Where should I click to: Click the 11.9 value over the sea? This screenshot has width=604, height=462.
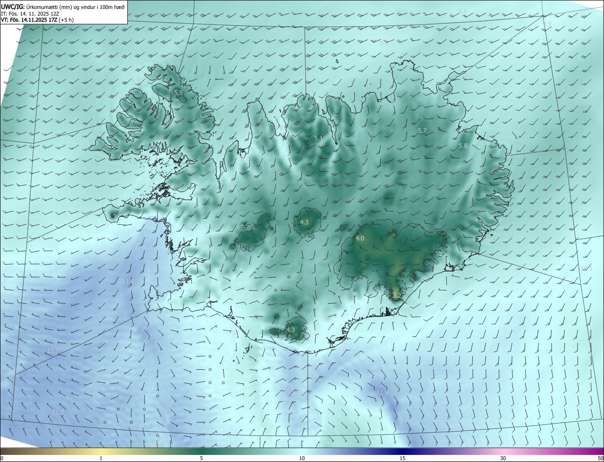coord(382,393)
